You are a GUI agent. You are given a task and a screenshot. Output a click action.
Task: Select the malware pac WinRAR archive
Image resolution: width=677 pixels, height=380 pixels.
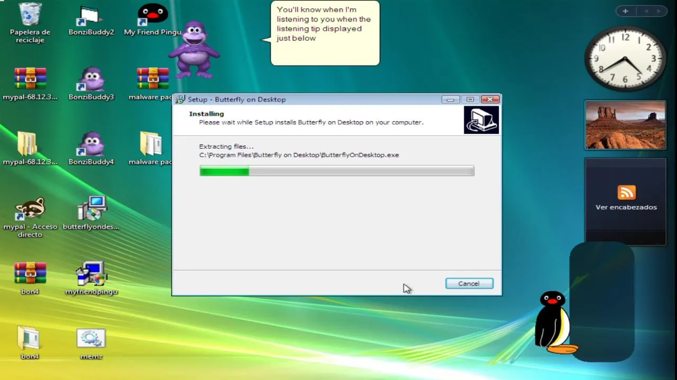152,79
